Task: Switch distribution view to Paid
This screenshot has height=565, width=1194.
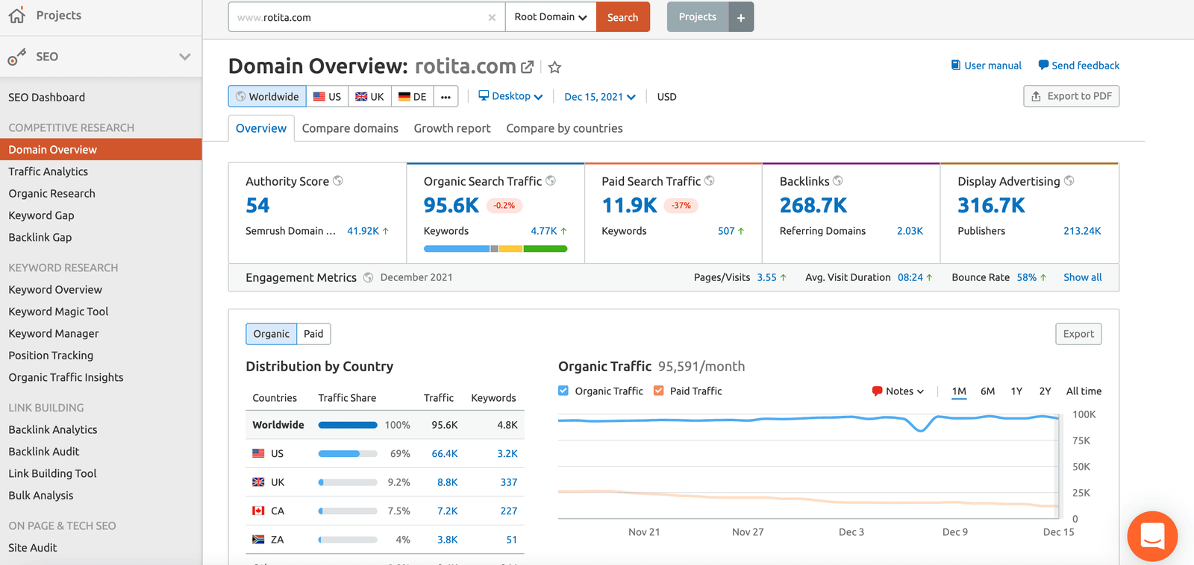Action: [313, 334]
